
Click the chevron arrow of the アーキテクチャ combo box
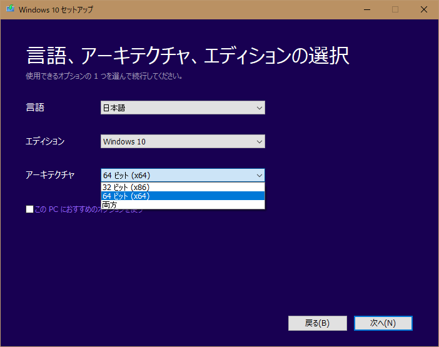(x=260, y=175)
